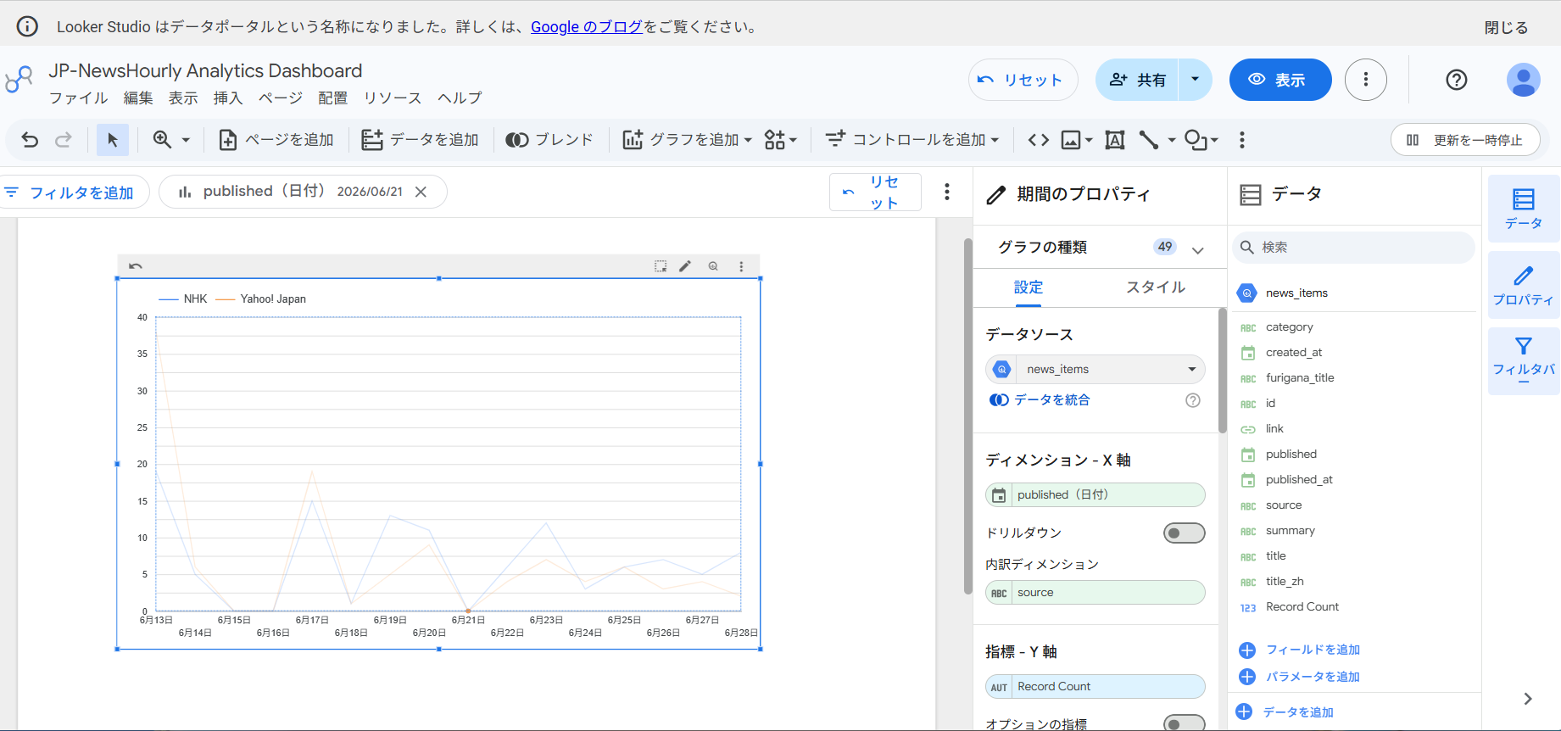
Task: Switch to the スタイル tab
Action: point(1156,287)
